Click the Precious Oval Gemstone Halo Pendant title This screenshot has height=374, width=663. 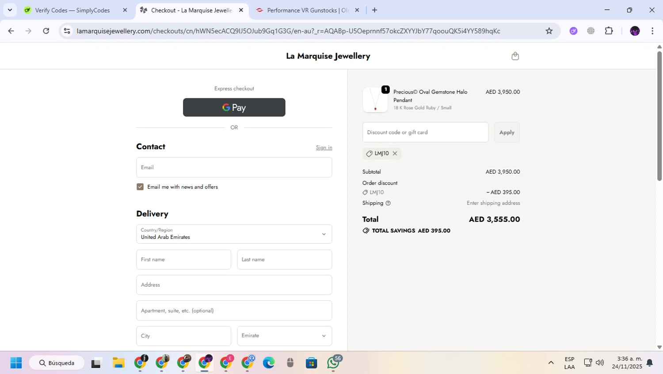tap(431, 96)
